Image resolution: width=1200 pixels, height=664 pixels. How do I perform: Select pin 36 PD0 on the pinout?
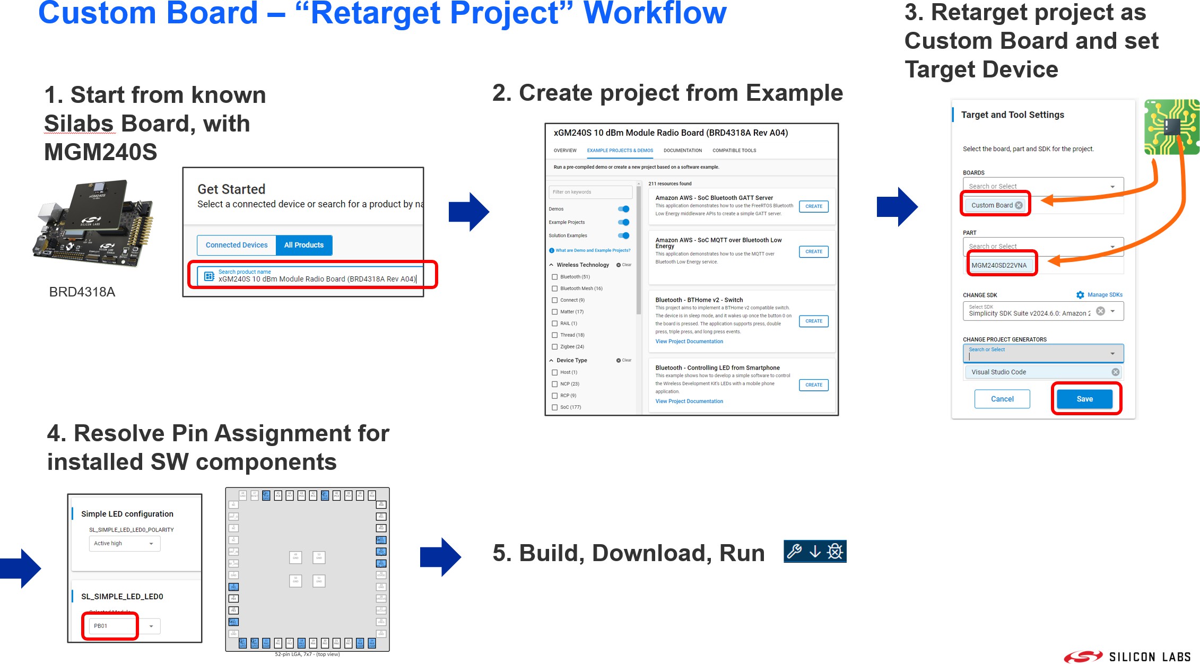pyautogui.click(x=381, y=505)
